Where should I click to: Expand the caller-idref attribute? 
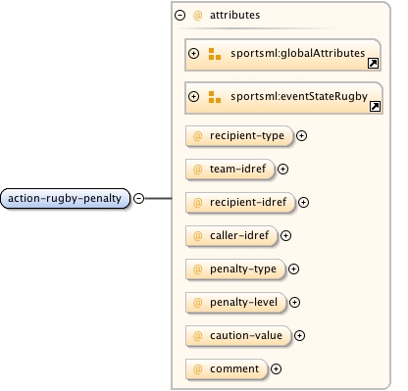pos(285,235)
